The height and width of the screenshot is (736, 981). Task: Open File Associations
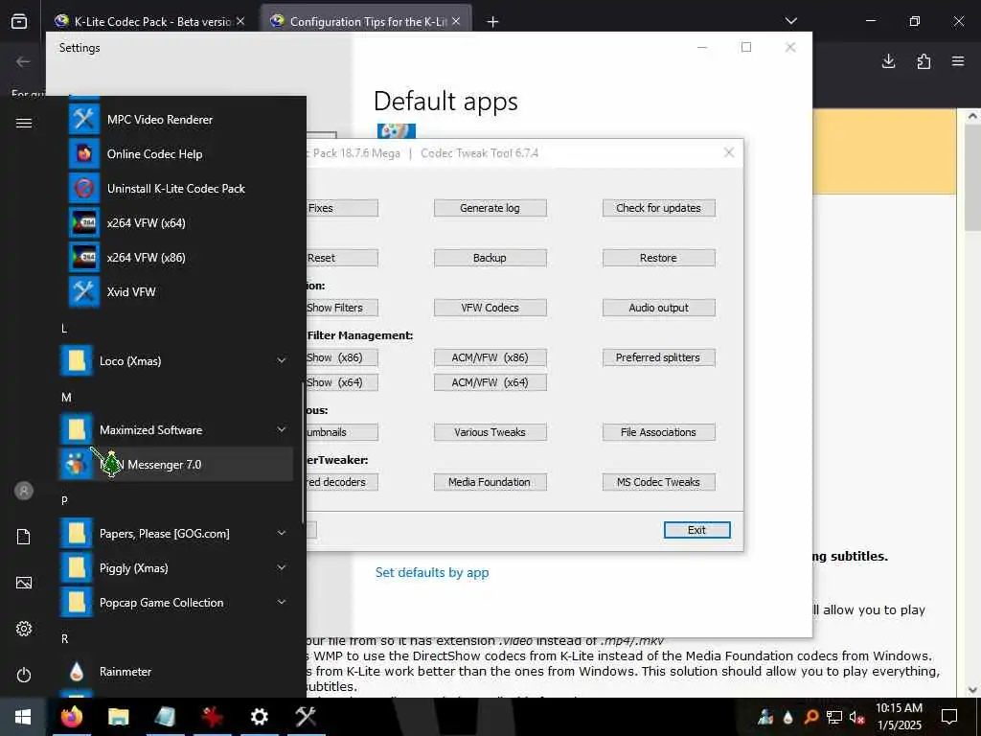(x=658, y=432)
